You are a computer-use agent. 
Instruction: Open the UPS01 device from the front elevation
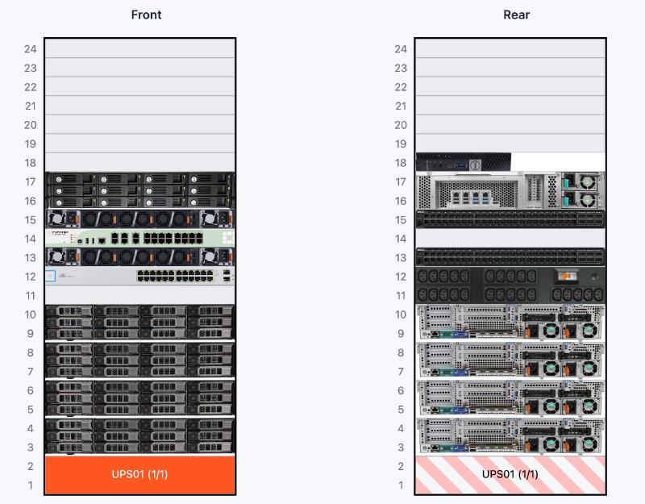[140, 474]
